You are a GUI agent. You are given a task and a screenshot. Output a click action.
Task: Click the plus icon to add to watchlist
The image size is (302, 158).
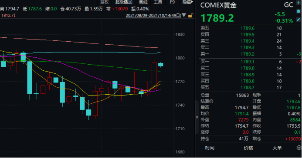pos(299,3)
